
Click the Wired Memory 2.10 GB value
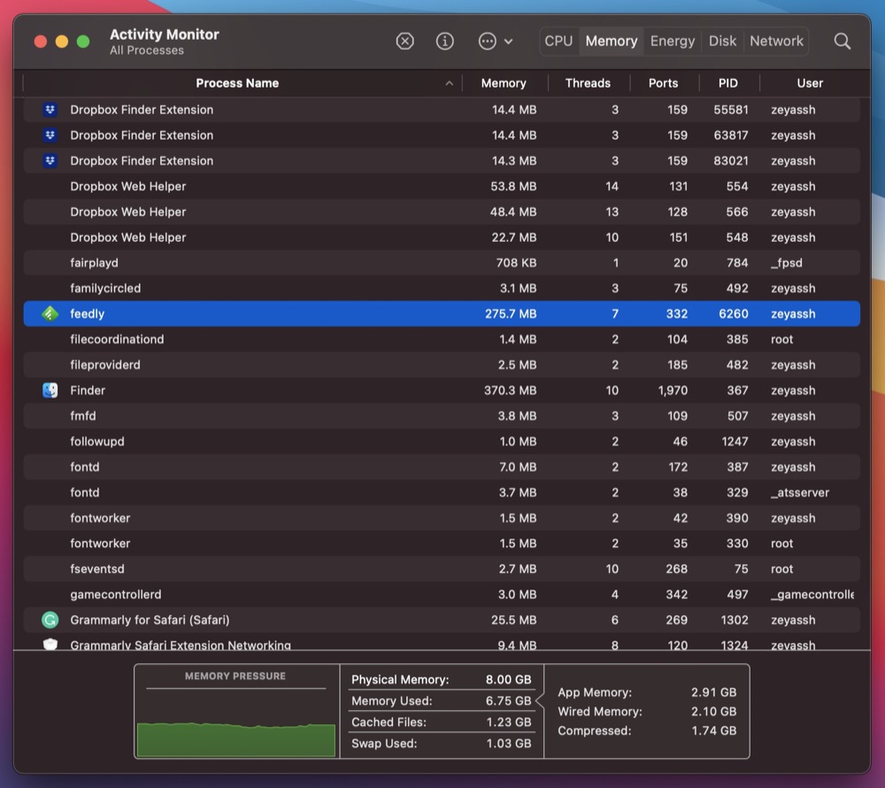point(713,711)
